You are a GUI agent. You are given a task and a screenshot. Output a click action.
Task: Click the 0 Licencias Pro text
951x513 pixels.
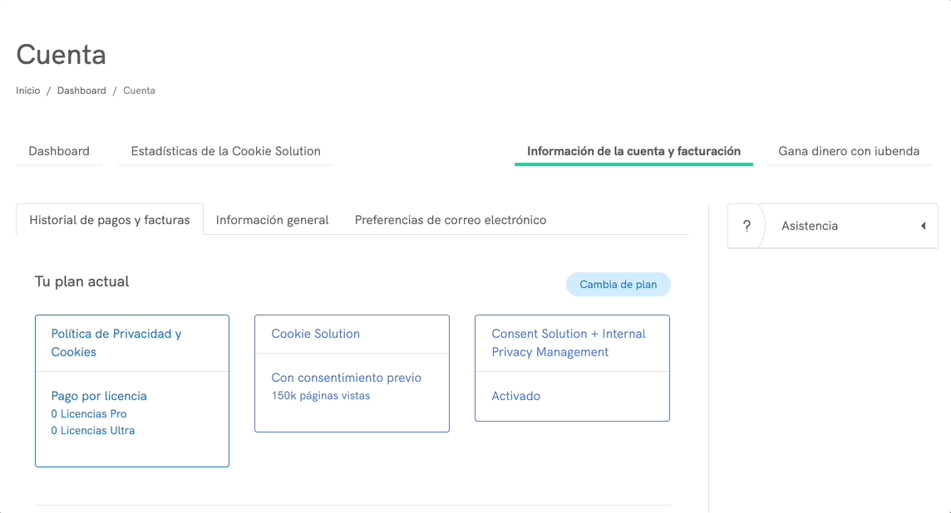[x=89, y=413]
